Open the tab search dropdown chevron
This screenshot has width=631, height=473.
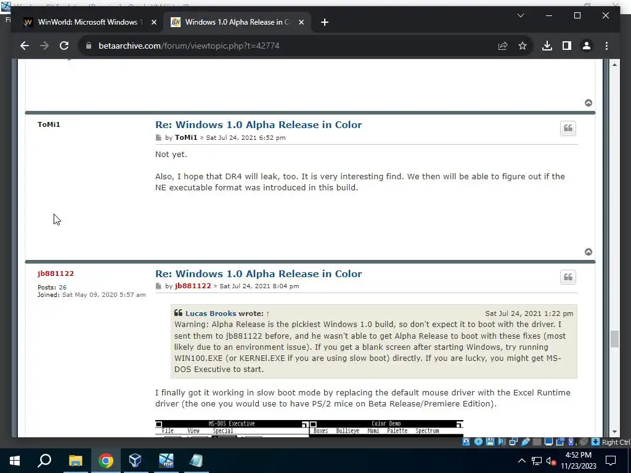(520, 15)
